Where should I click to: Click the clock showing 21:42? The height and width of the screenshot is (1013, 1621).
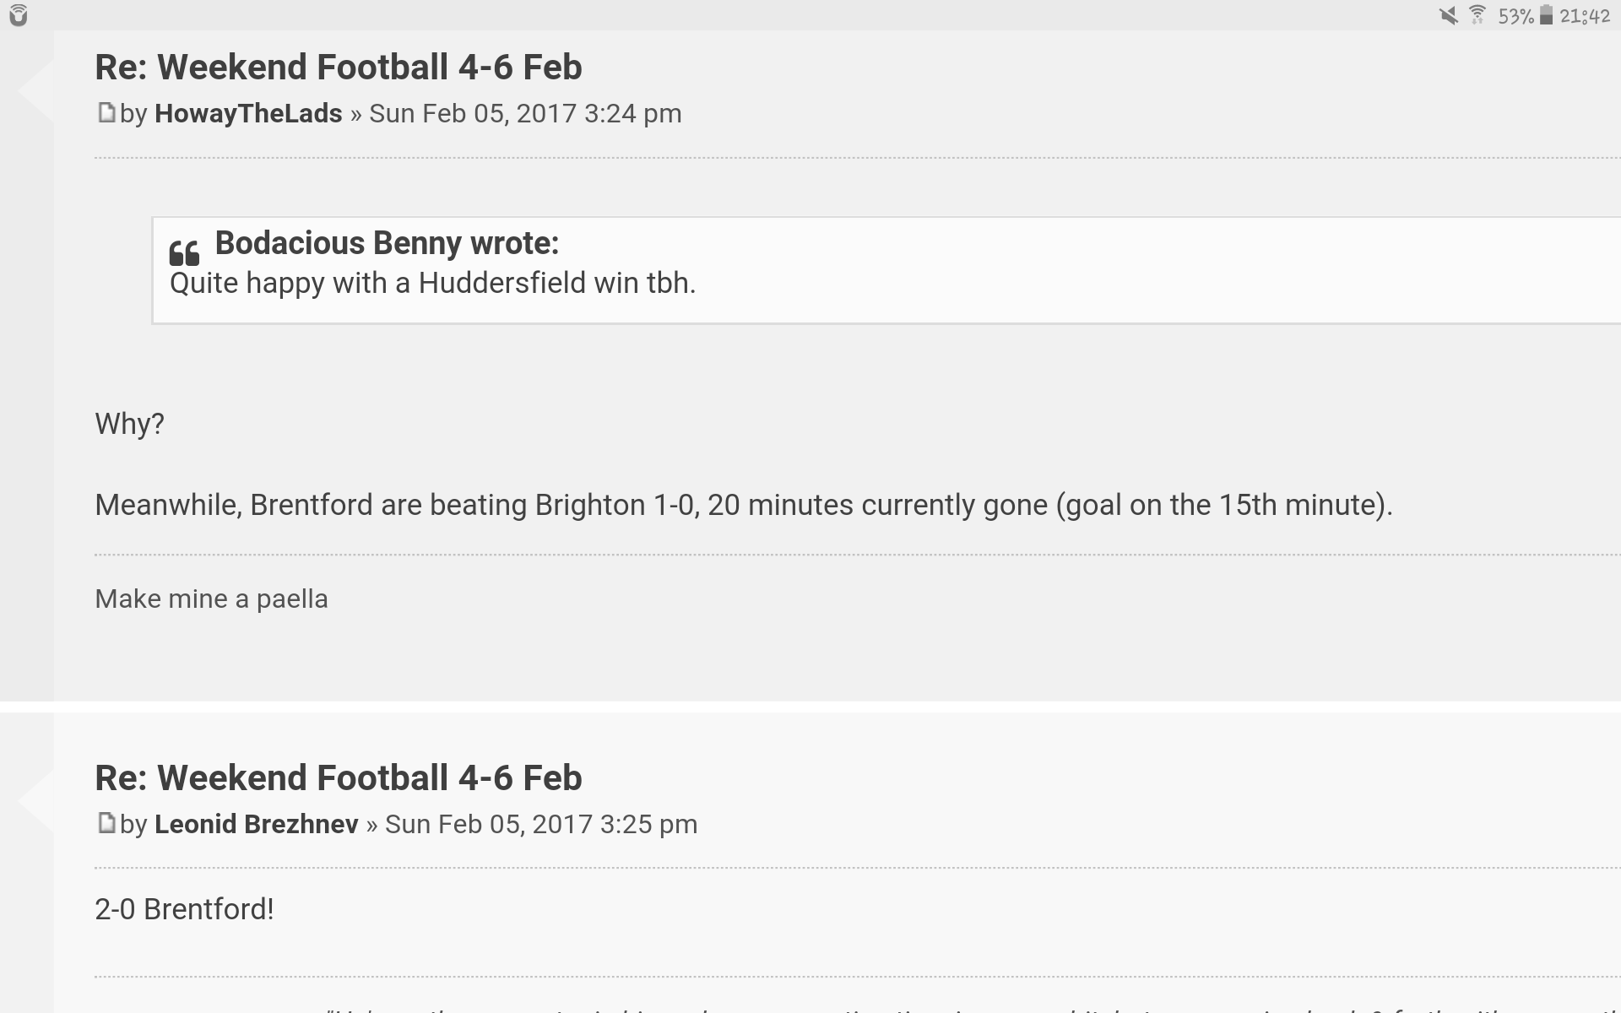(x=1585, y=16)
